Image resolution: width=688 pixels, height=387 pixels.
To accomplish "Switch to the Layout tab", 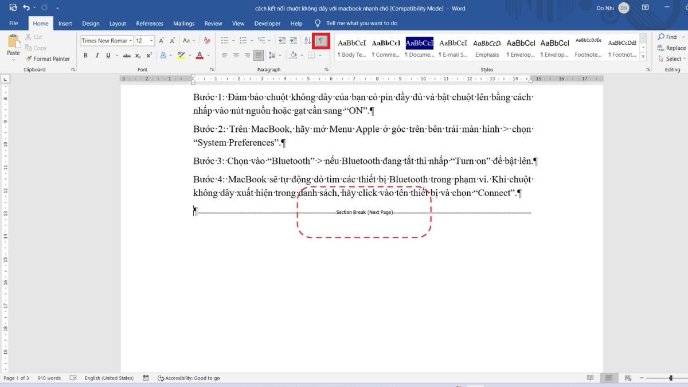I will coord(118,24).
